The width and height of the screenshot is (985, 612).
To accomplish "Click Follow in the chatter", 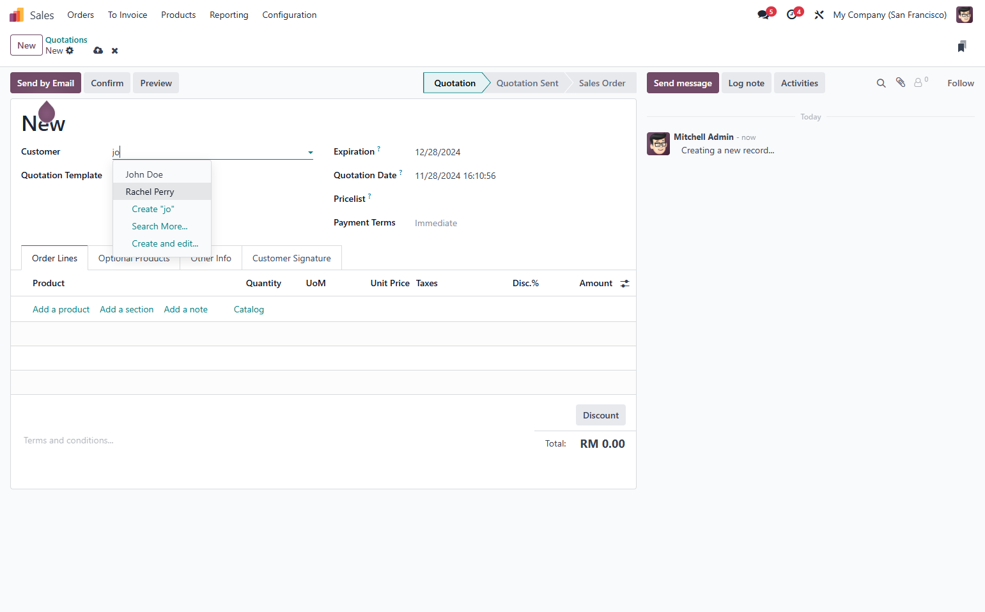I will [x=961, y=83].
